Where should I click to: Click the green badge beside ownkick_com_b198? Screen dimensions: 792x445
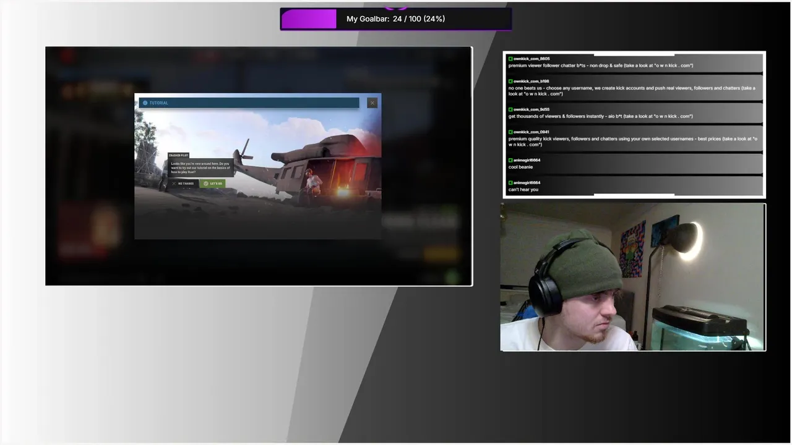(510, 81)
